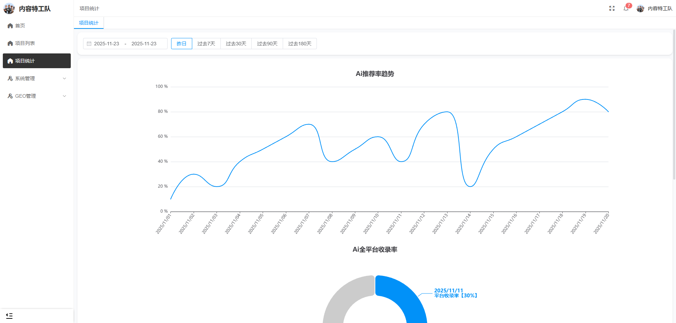The width and height of the screenshot is (676, 323).
Task: Click the 系统管理 tools icon
Action: 10,78
